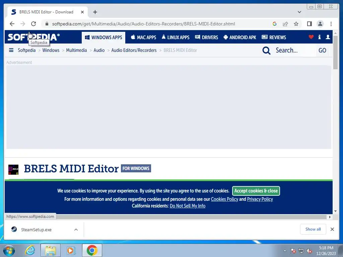Go to Softpedia breadcrumb link
Viewport: 343px width, 257px height.
[x=27, y=50]
